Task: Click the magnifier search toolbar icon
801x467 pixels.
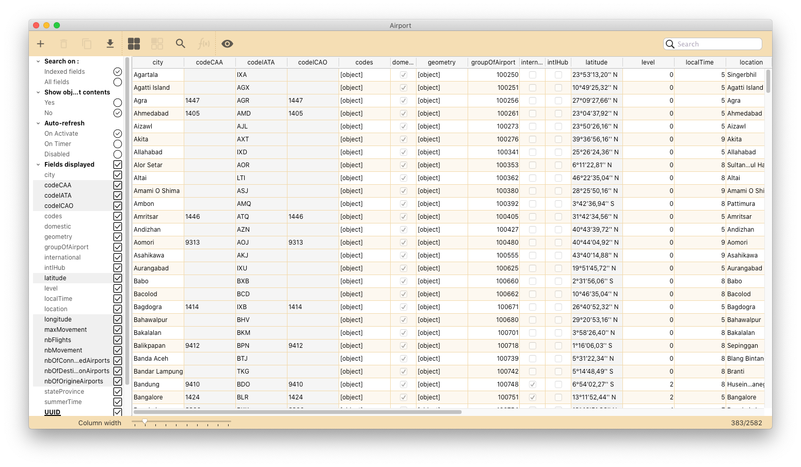Action: coord(181,44)
